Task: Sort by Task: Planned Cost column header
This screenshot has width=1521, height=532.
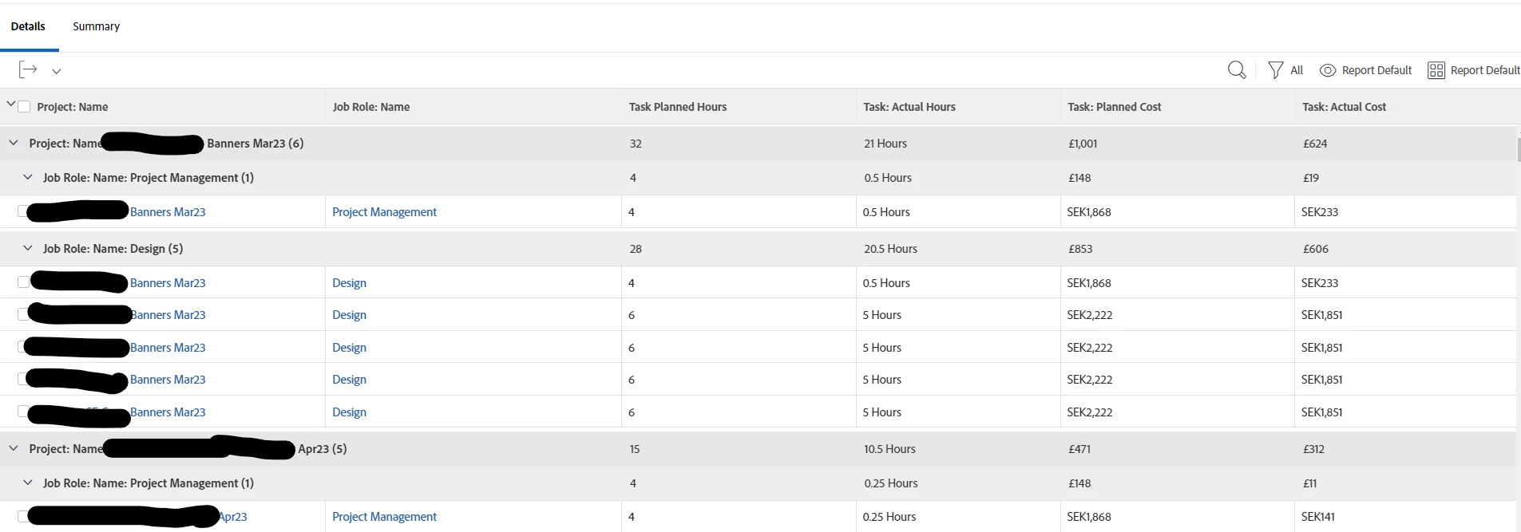Action: coord(1115,107)
